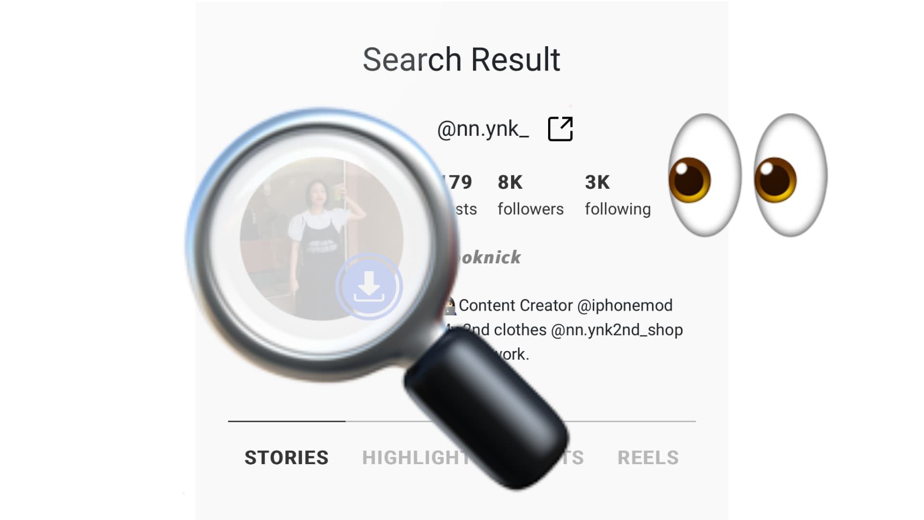The image size is (924, 520).
Task: Open the external link icon beside @nn.ynk_
Action: [x=560, y=129]
